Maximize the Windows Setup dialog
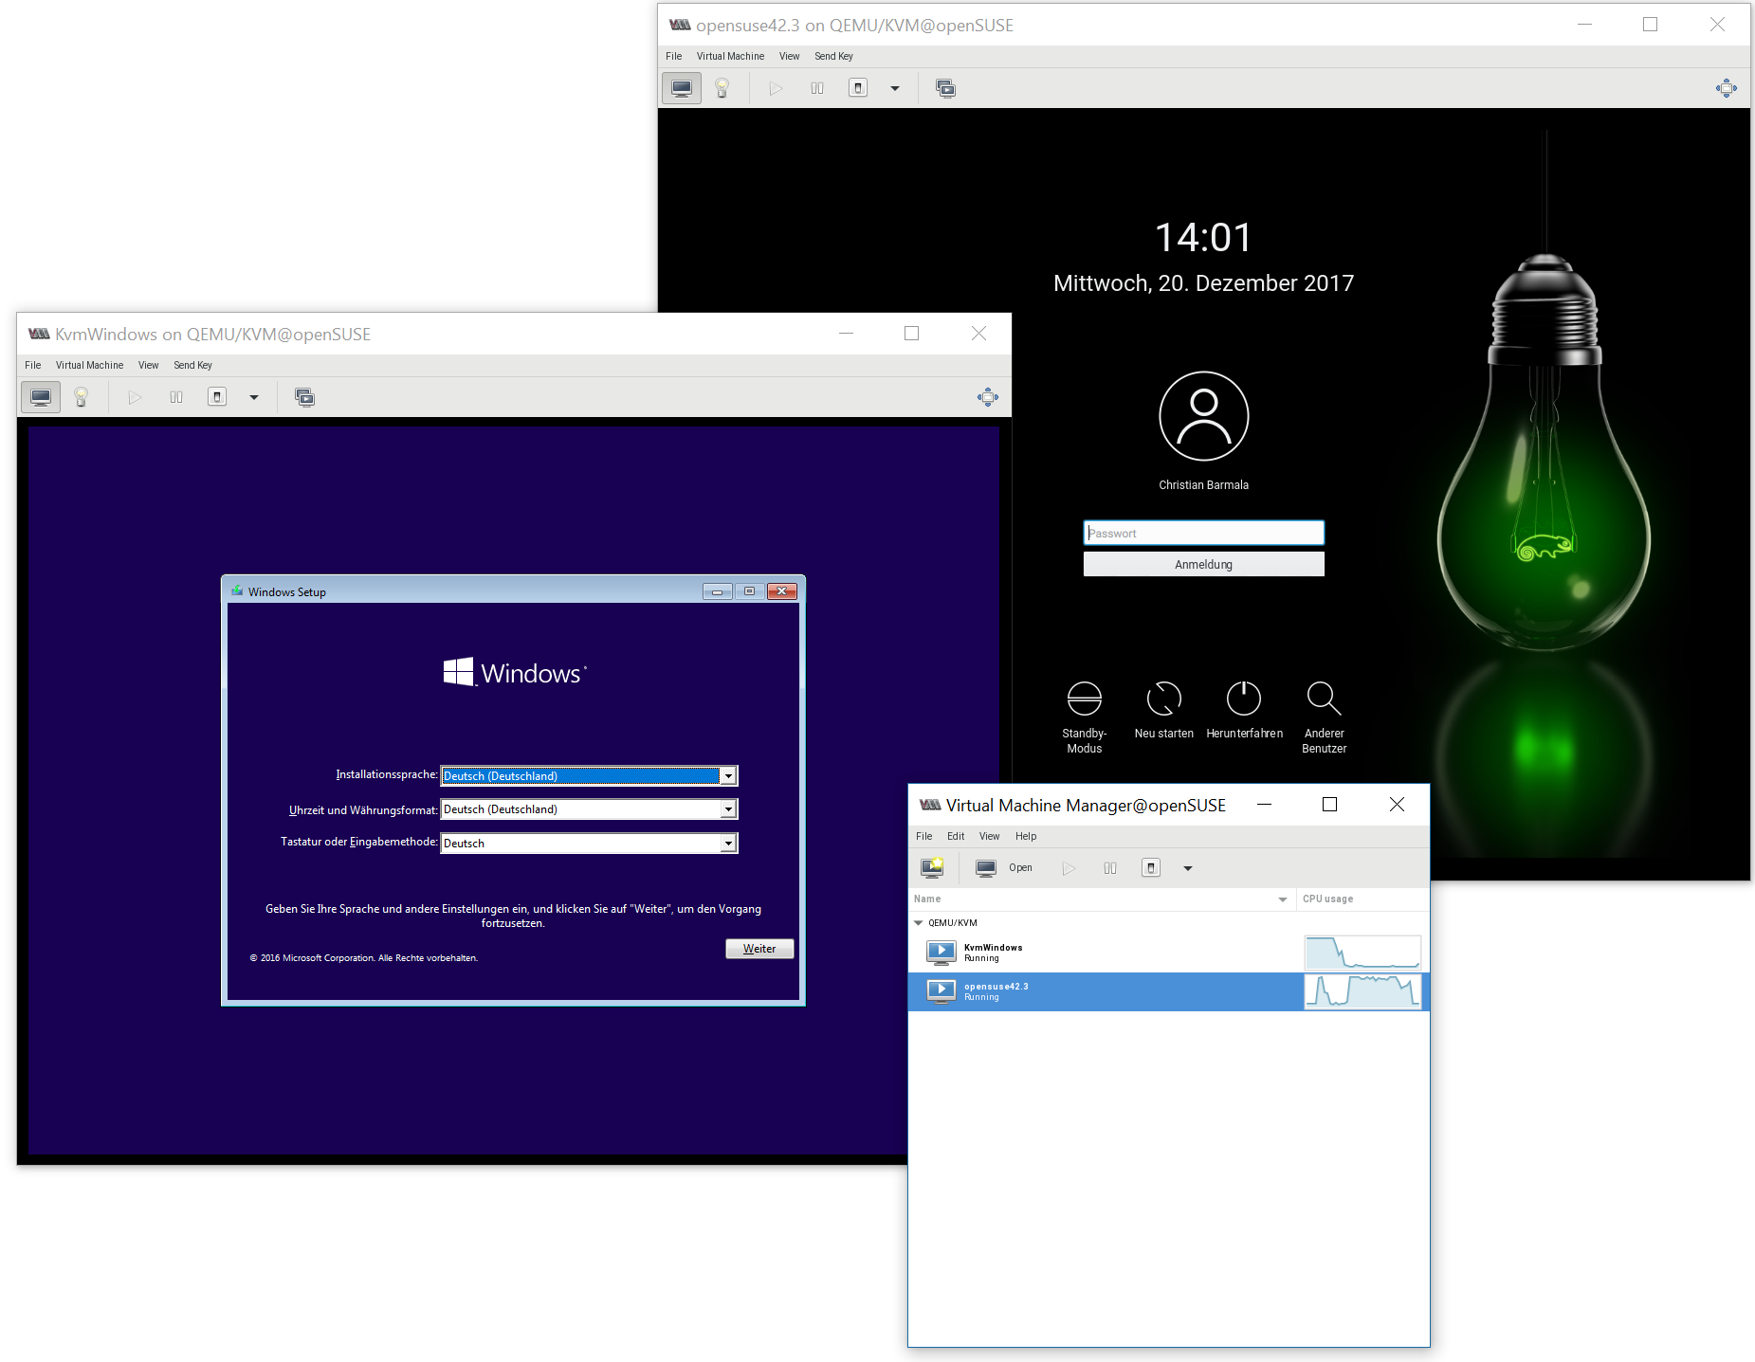 (x=749, y=591)
